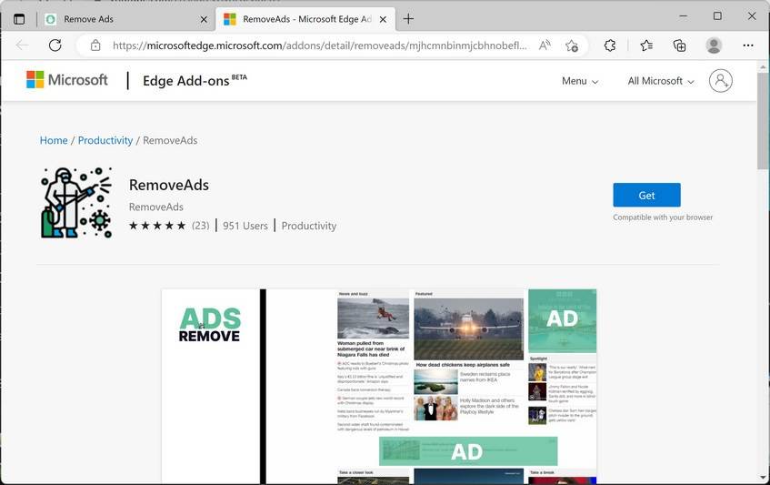Screen dimensions: 770x485
Task: Open Settings and more menu
Action: click(x=748, y=45)
